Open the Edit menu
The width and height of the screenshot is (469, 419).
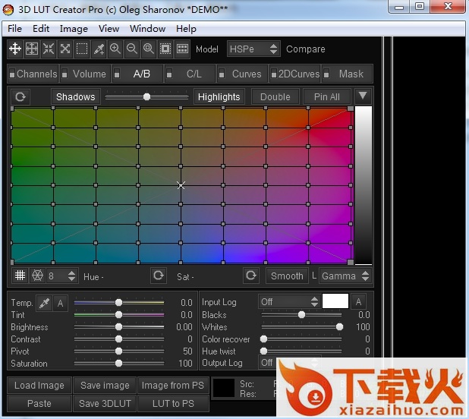point(41,29)
